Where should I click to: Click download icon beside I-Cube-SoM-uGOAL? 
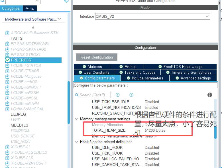click(7, 109)
